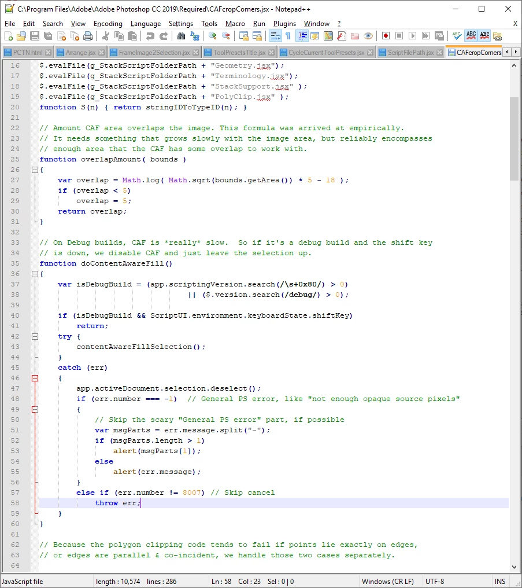Open a file using the folder icon
Image resolution: width=522 pixels, height=588 pixels.
(x=21, y=36)
